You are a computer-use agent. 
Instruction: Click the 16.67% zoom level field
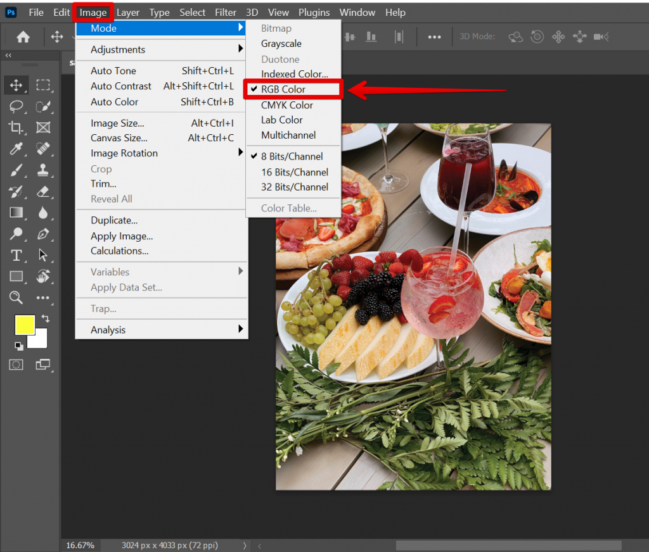[80, 545]
